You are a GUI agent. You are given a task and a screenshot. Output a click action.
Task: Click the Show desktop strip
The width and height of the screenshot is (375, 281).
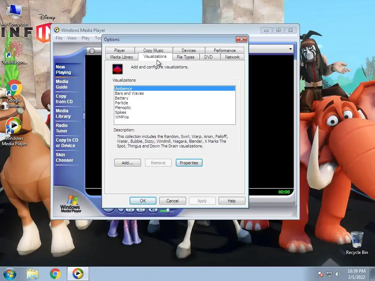coord(372,274)
